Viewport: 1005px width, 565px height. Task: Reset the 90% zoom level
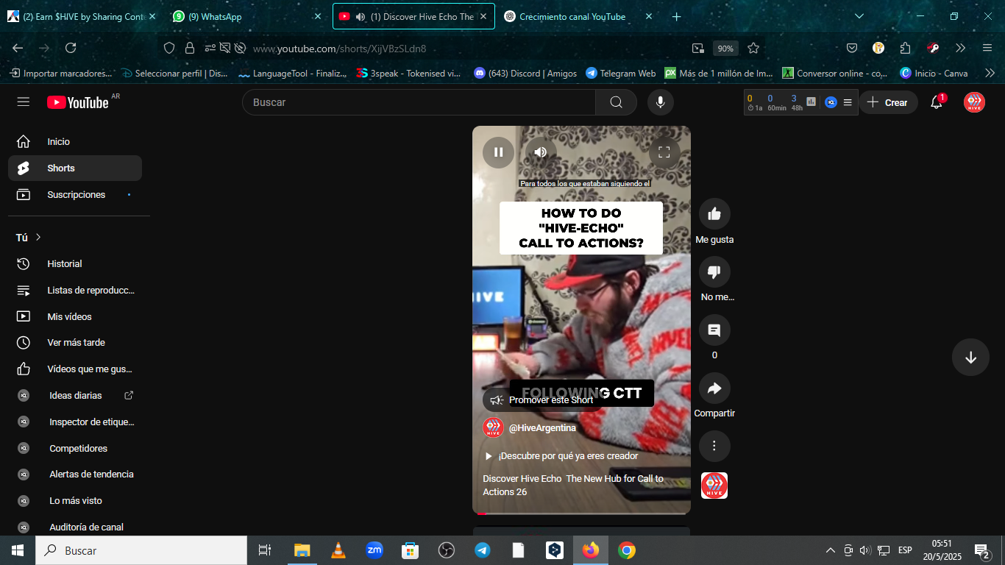click(725, 49)
